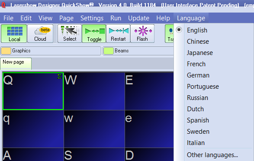254x161 pixels.
Task: Activate the Select cue mode
Action: 70,33
